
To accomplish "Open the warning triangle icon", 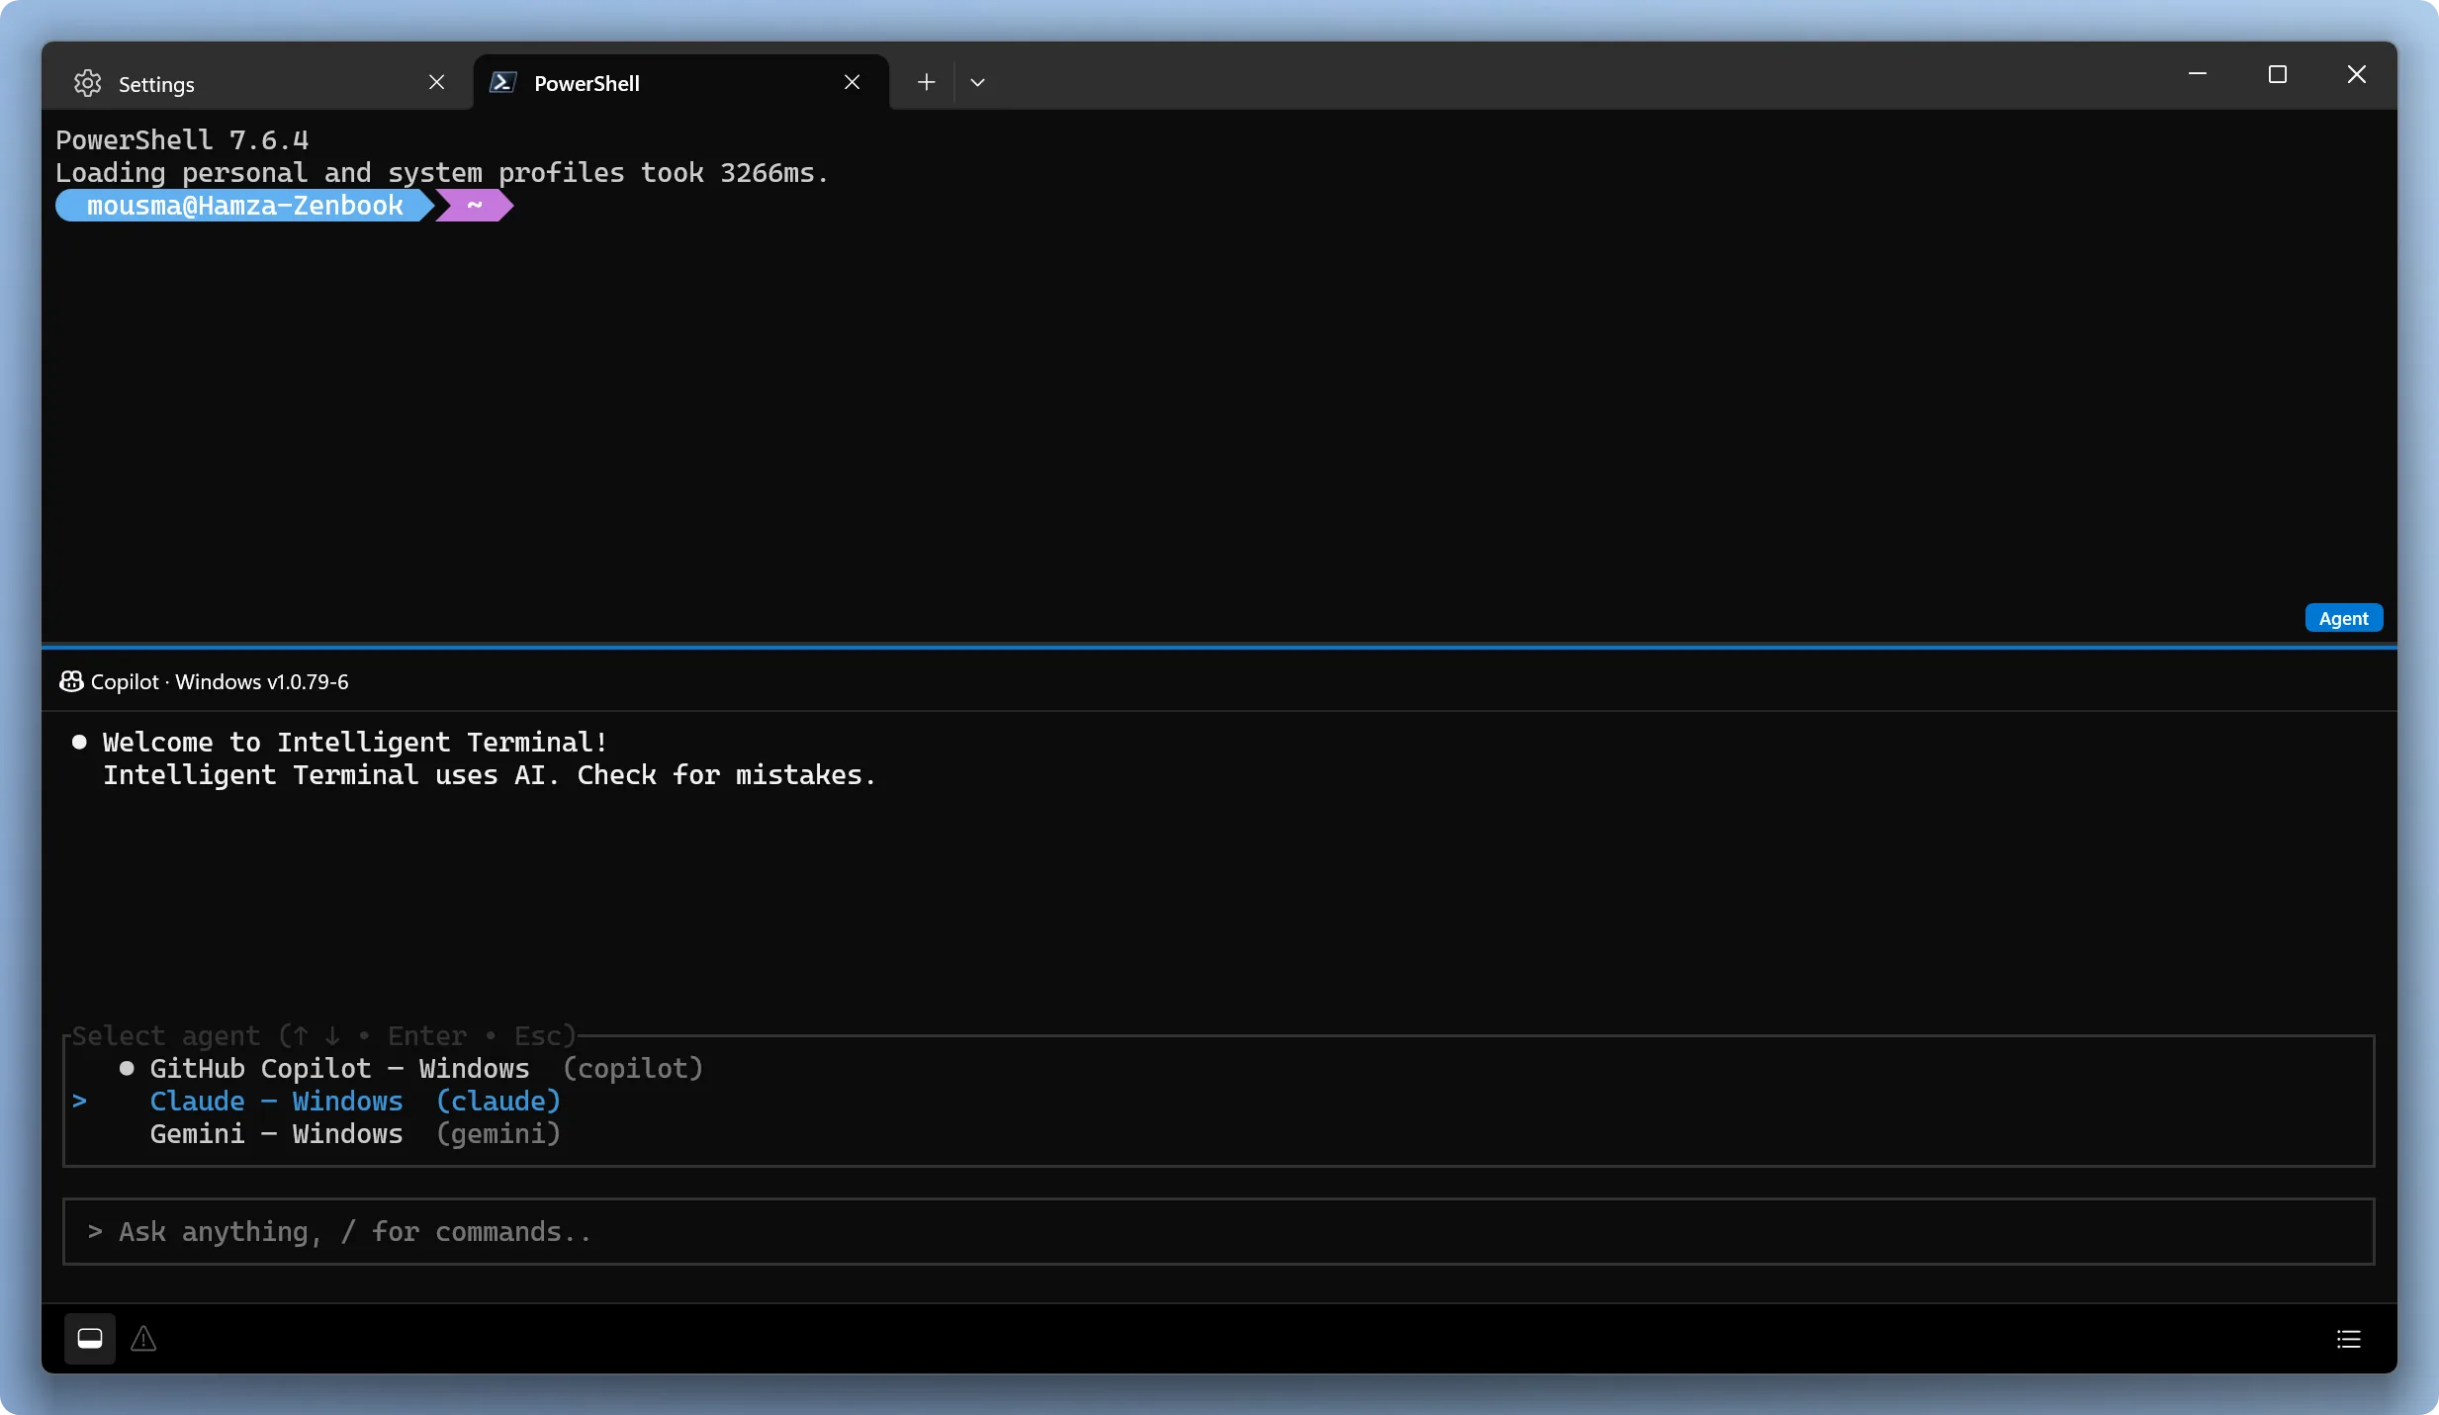I will pos(143,1339).
